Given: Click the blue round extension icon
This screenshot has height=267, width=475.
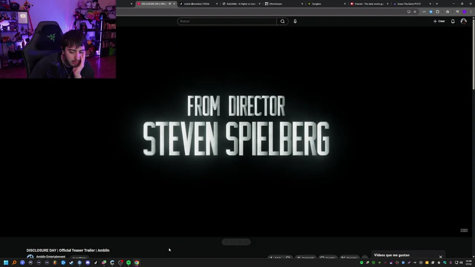Looking at the screenshot, I should (x=431, y=11).
